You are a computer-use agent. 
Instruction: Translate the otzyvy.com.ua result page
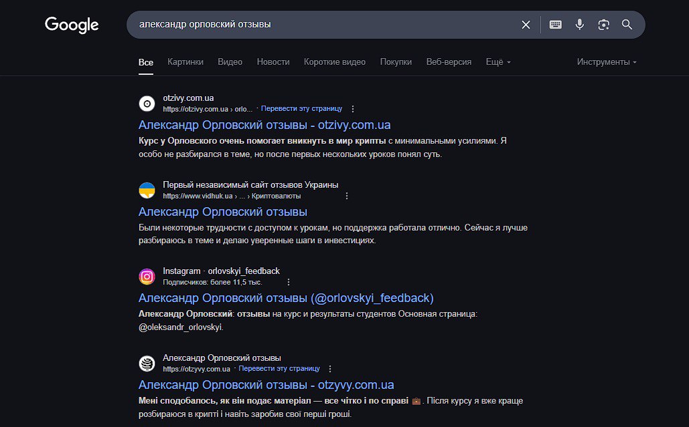click(x=279, y=369)
